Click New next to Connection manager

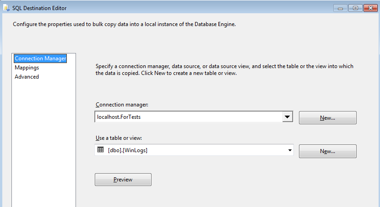coord(327,118)
